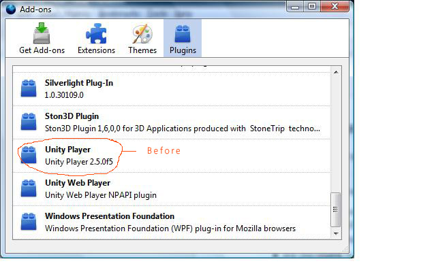
Task: Click the Silverlight Plug-In brick icon
Action: coord(29,88)
